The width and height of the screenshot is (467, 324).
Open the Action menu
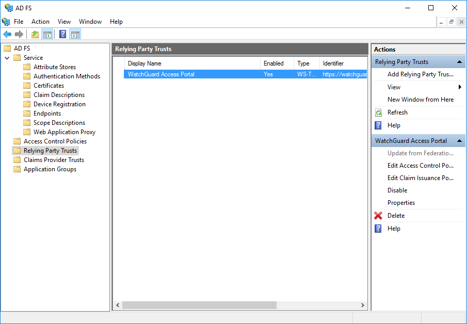(x=40, y=22)
